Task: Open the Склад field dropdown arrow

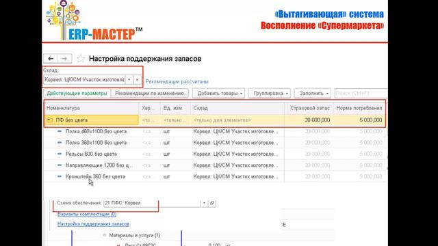Action: (129, 80)
